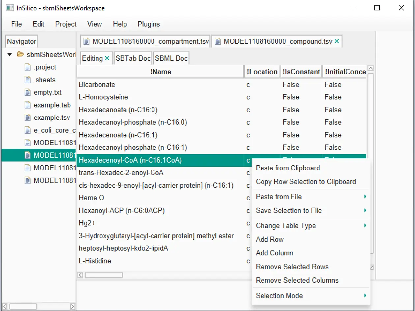Select the e_coli_core_c tree item
The image size is (415, 311).
[54, 130]
